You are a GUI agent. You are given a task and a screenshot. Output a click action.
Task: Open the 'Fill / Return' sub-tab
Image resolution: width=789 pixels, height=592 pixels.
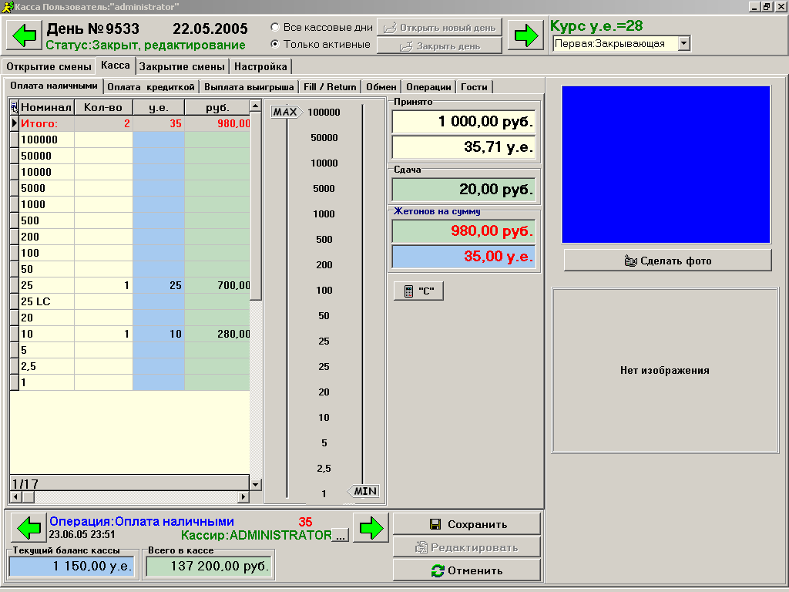[x=330, y=87]
